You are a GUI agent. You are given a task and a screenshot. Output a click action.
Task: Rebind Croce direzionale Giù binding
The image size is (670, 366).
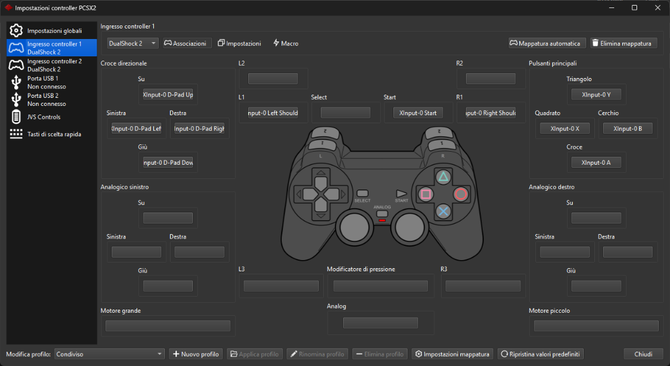click(x=168, y=162)
